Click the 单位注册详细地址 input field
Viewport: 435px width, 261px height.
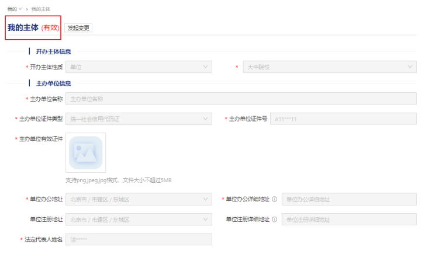(349, 220)
